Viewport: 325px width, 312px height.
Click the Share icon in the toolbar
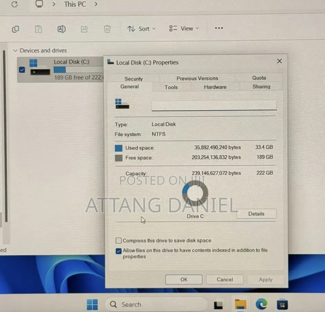tap(84, 29)
